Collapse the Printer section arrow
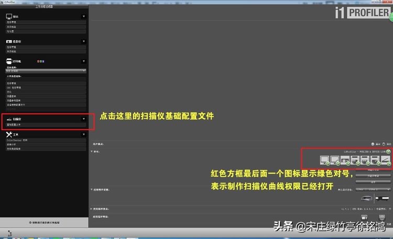 click(84, 61)
